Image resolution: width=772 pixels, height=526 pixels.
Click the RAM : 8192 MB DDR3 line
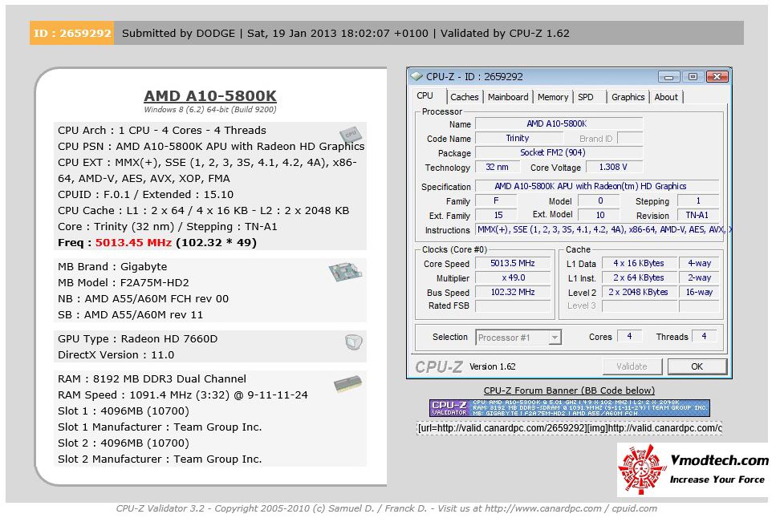152,379
